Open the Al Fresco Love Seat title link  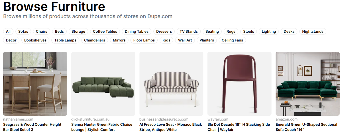pos(170,127)
